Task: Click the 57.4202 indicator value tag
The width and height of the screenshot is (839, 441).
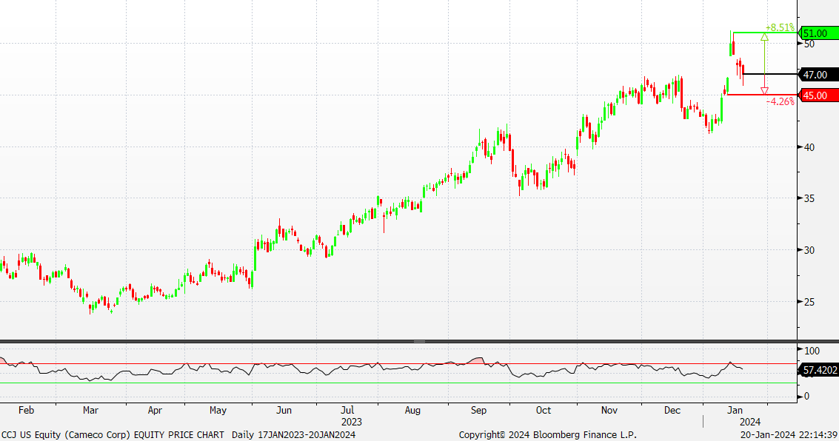Action: [818, 370]
